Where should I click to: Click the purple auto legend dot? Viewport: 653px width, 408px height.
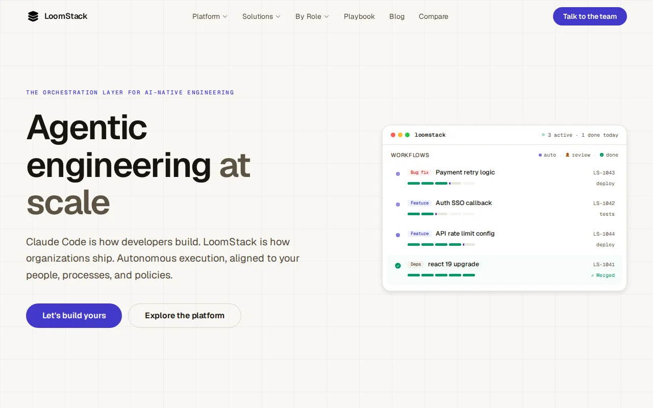coord(540,155)
